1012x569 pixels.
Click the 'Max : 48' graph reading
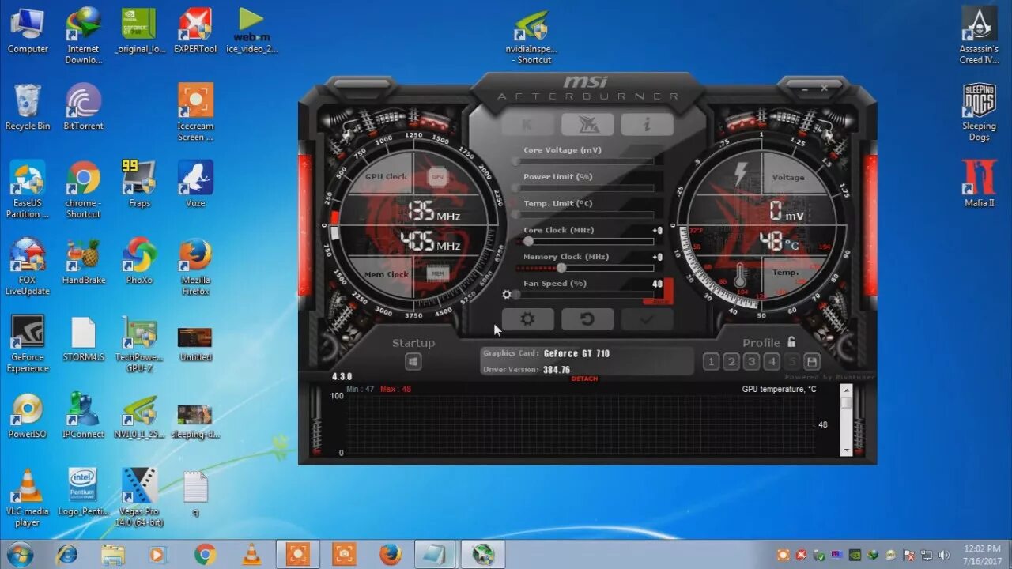click(x=395, y=389)
